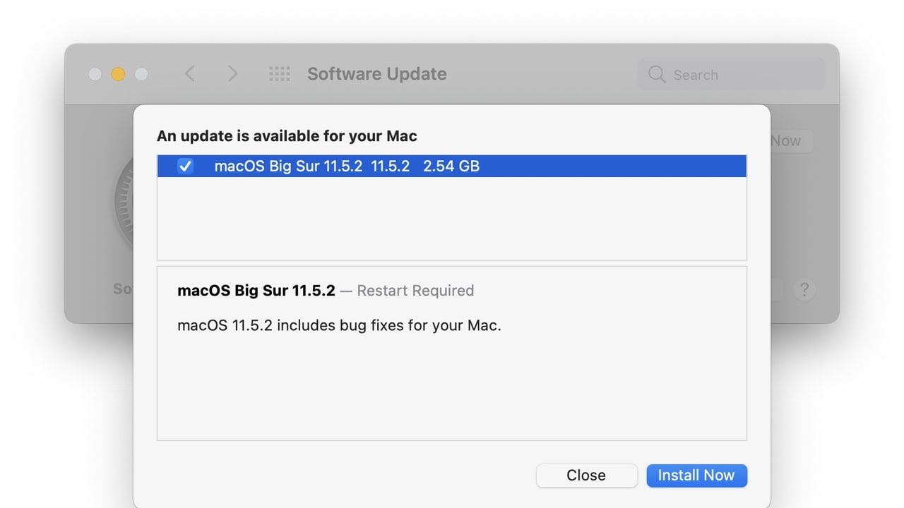904x508 pixels.
Task: Click the green zoom window button
Action: point(141,73)
